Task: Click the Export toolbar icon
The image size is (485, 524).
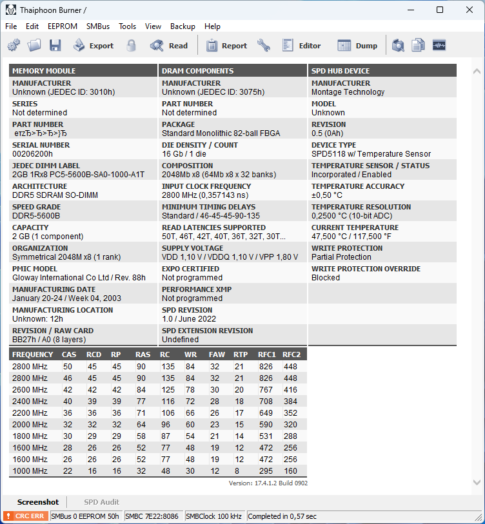Action: [79, 45]
